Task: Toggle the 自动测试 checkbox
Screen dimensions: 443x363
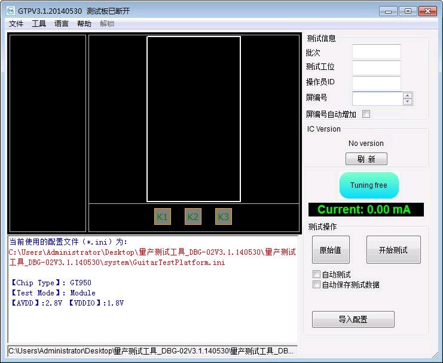Action: coord(316,274)
